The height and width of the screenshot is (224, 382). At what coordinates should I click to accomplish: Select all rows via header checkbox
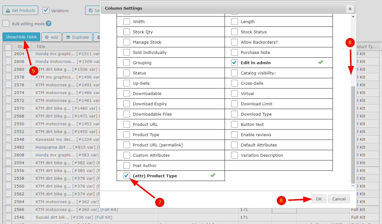pos(8,47)
